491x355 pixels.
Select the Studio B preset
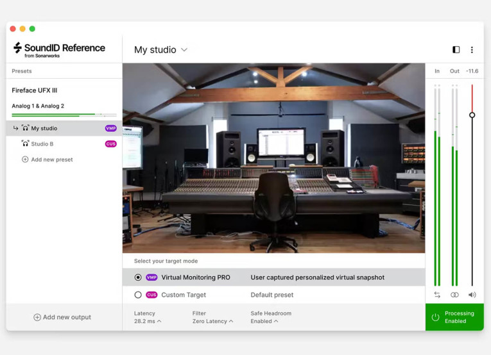42,144
